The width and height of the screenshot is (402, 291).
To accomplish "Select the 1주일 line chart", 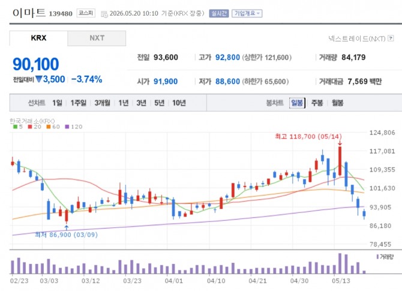I will (78, 103).
